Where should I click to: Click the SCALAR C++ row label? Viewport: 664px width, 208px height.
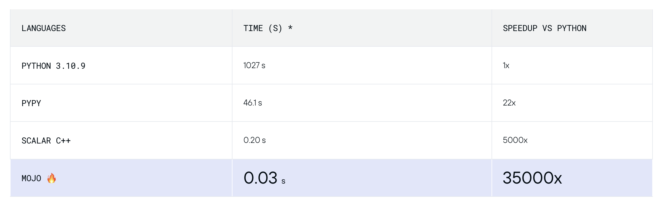click(x=46, y=141)
